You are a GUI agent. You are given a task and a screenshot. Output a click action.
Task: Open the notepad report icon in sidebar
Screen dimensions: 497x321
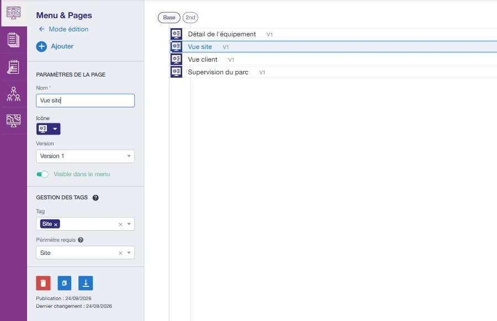tap(13, 67)
